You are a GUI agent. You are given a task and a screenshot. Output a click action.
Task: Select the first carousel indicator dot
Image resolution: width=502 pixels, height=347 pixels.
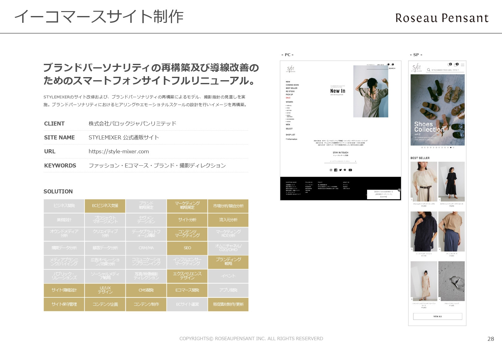coord(422,147)
